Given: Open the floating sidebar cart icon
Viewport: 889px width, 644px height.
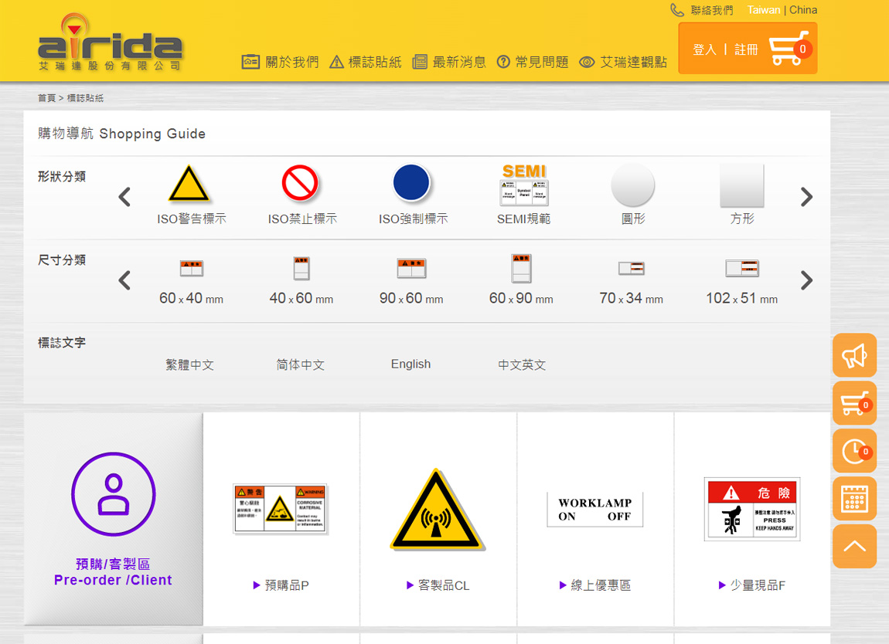Looking at the screenshot, I should 854,403.
